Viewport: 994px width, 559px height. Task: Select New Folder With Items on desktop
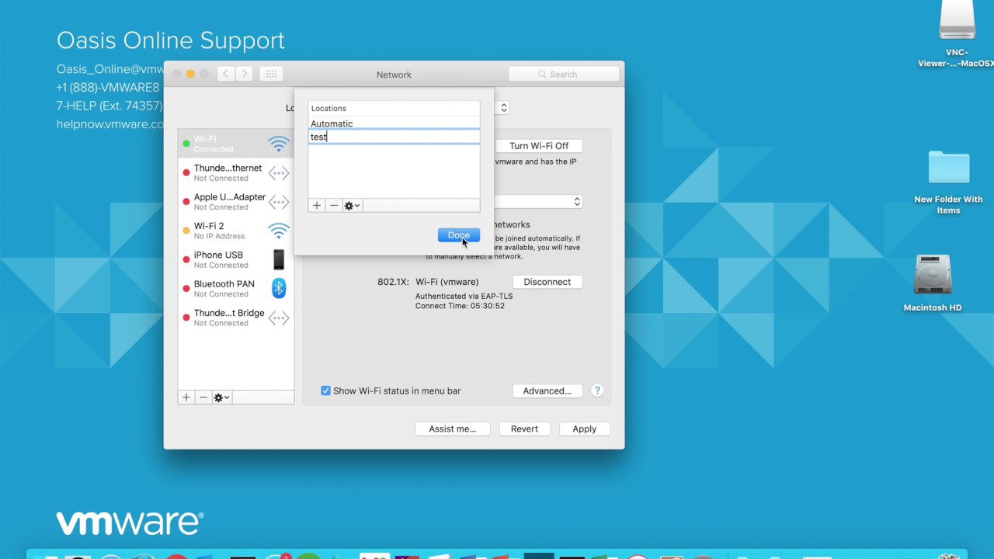click(x=949, y=168)
